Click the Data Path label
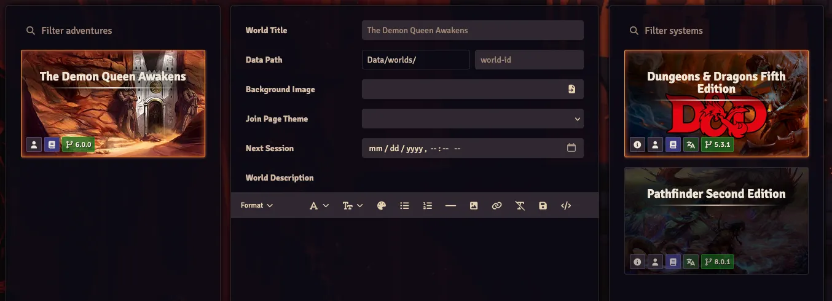832x301 pixels. tap(264, 60)
